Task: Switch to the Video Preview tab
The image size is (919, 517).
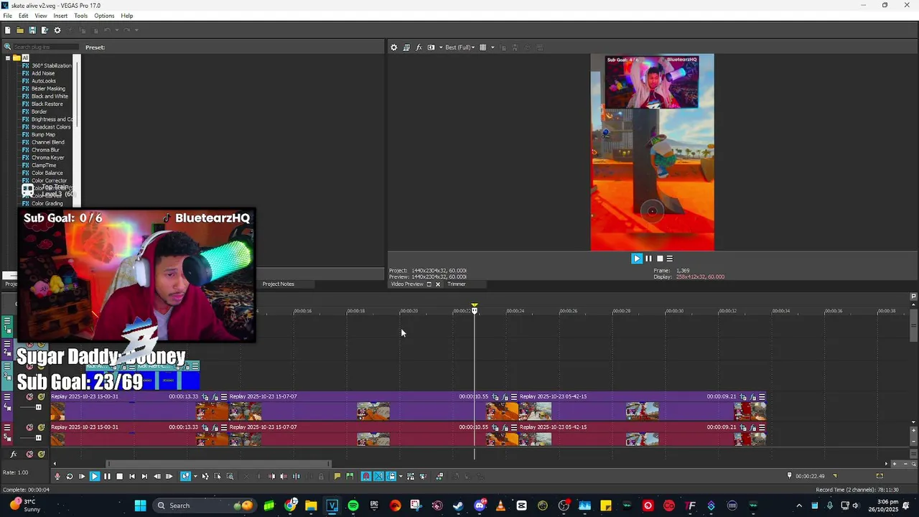Action: pyautogui.click(x=407, y=284)
